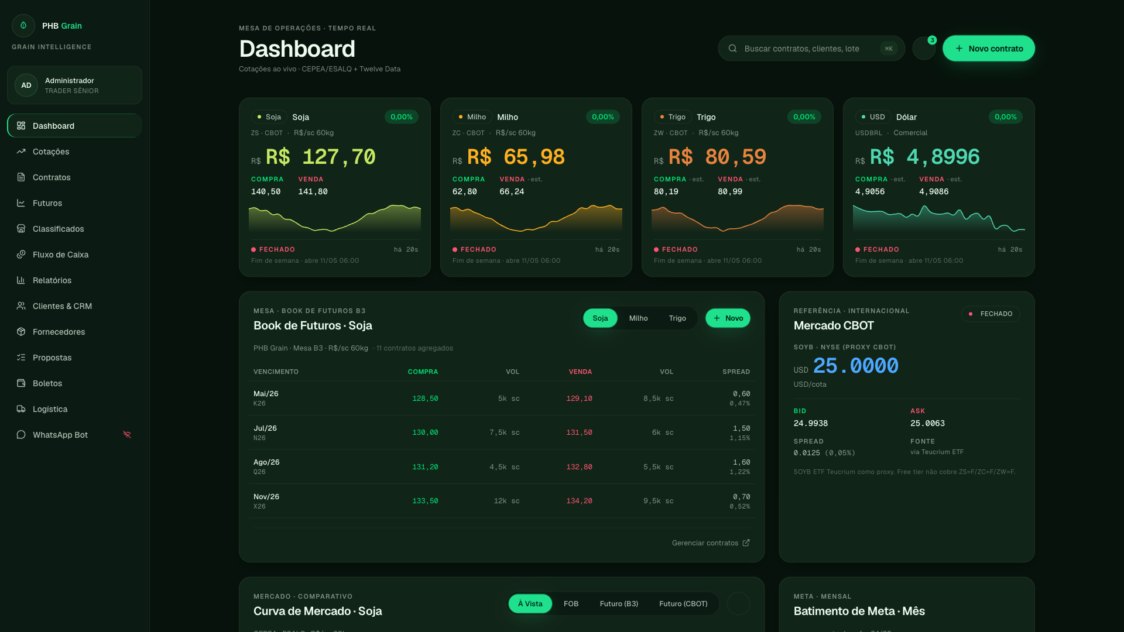Viewport: 1124px width, 632px height.
Task: Select the Ago/26 contract row
Action: [502, 467]
